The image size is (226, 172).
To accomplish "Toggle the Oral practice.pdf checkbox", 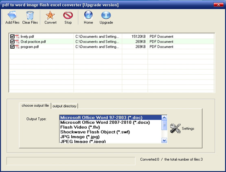I will click(x=12, y=41).
